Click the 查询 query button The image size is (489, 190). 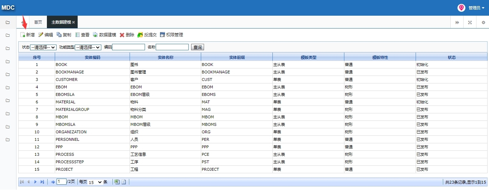pos(198,47)
